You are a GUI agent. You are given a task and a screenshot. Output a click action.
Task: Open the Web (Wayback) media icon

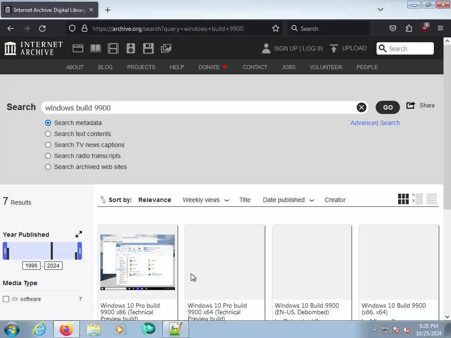point(78,48)
